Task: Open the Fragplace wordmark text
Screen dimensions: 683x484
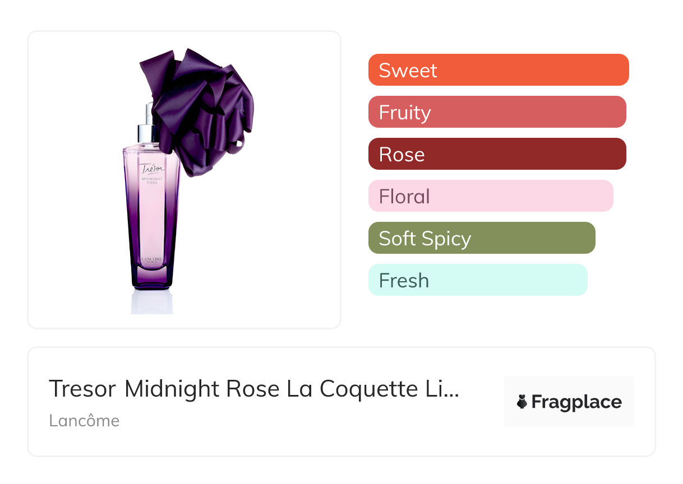Action: click(x=576, y=402)
